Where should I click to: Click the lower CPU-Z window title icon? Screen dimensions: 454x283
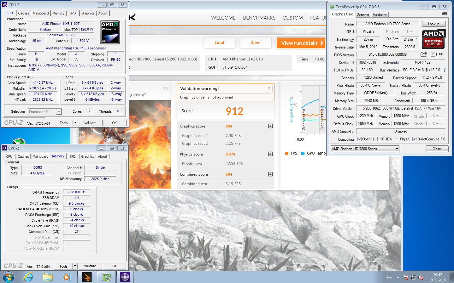pyautogui.click(x=4, y=148)
